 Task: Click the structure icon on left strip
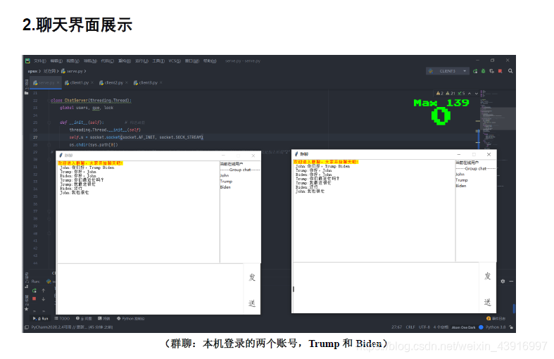27,287
